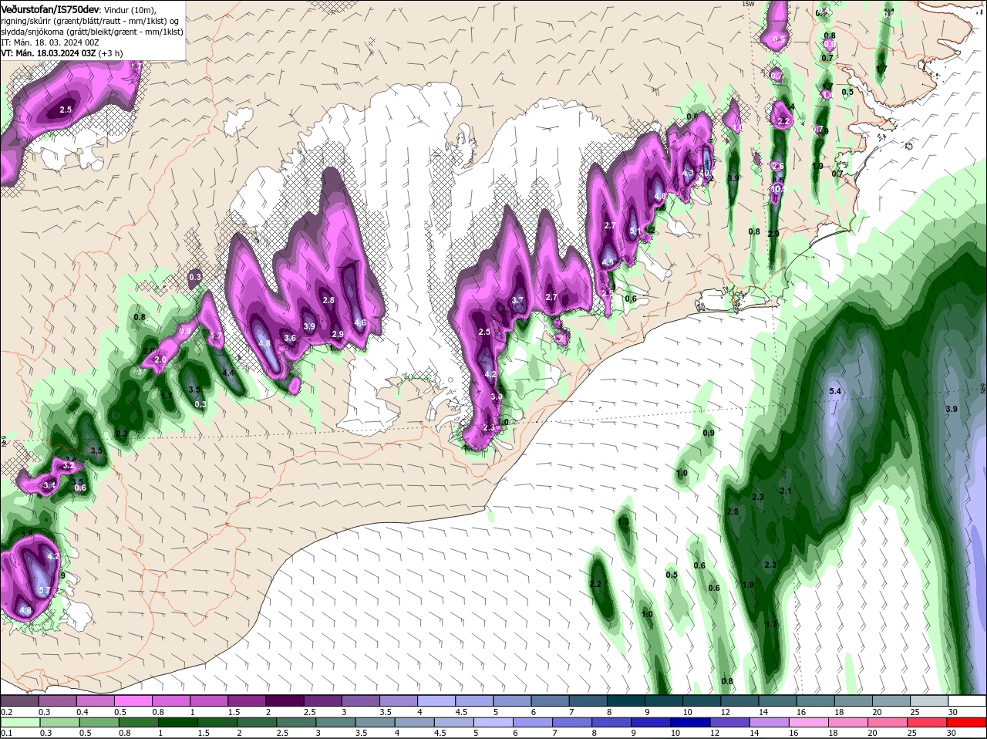The width and height of the screenshot is (987, 739).
Task: Click the 4.6 snowfall value label
Action: click(x=359, y=322)
